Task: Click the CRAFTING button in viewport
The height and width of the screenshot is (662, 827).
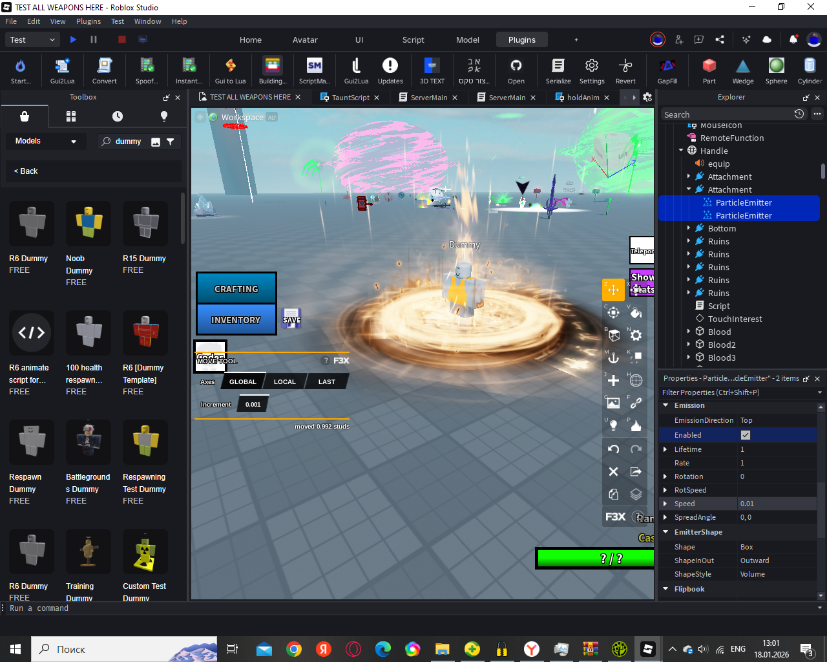Action: [x=236, y=288]
